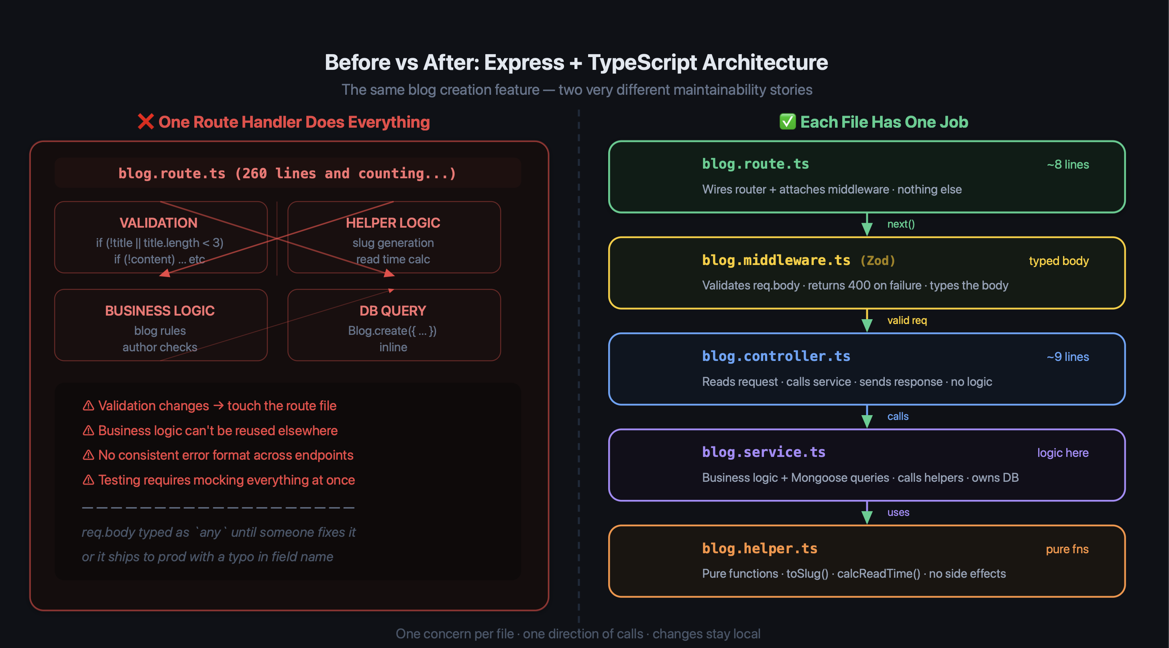Click the warning icon next to Business logic reuse

(88, 430)
